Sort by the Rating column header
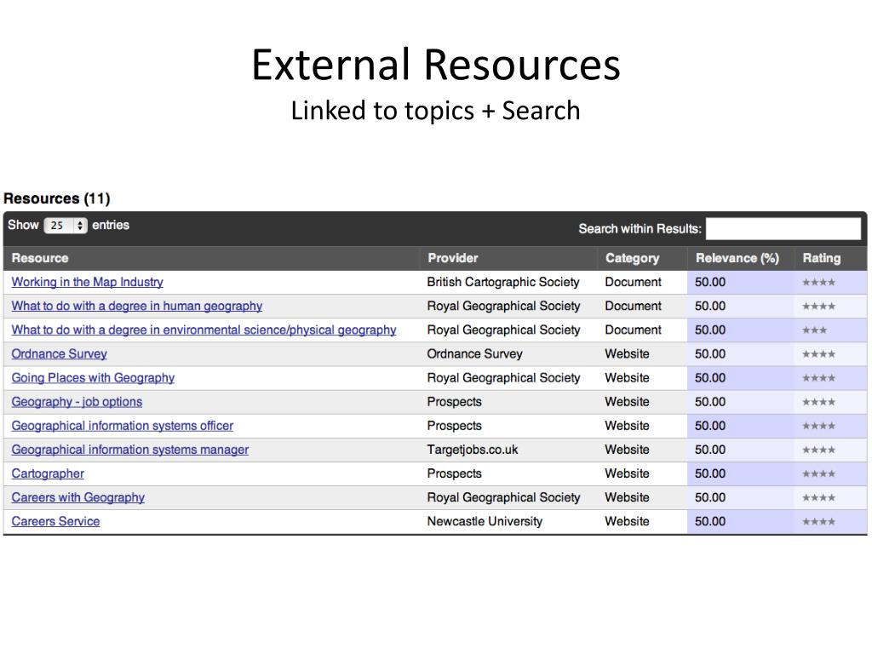The height and width of the screenshot is (654, 872). pyautogui.click(x=822, y=258)
